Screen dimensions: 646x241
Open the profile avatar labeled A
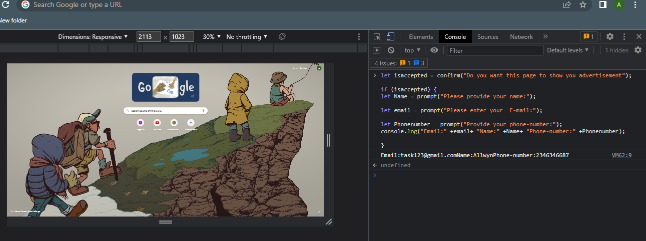(x=619, y=4)
